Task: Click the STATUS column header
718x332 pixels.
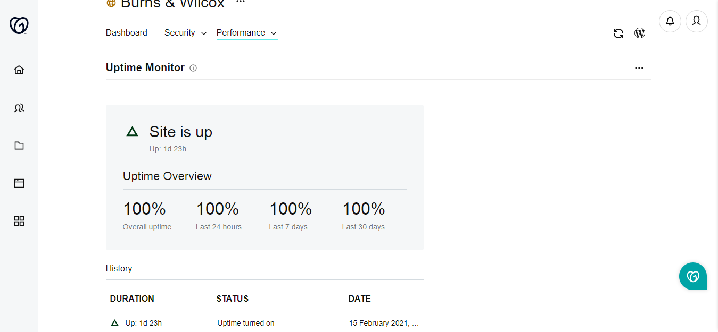Action: tap(233, 299)
